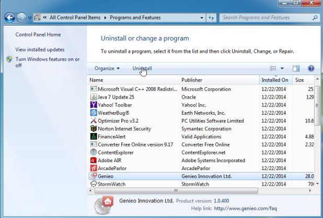This screenshot has height=218, width=323.
Task: Click the Back navigation arrow button
Action: point(9,18)
